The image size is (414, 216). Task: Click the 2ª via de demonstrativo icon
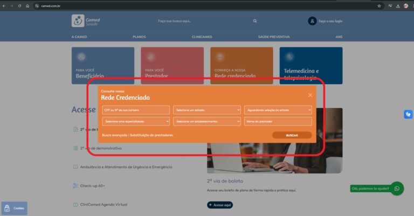pyautogui.click(x=75, y=148)
